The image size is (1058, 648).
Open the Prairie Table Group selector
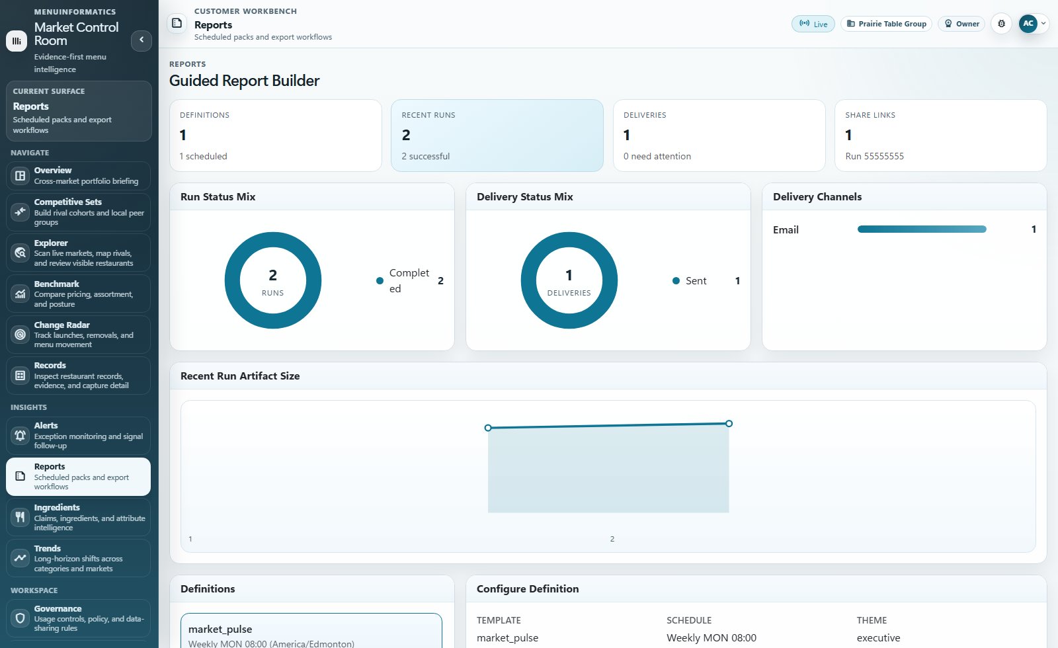point(887,24)
